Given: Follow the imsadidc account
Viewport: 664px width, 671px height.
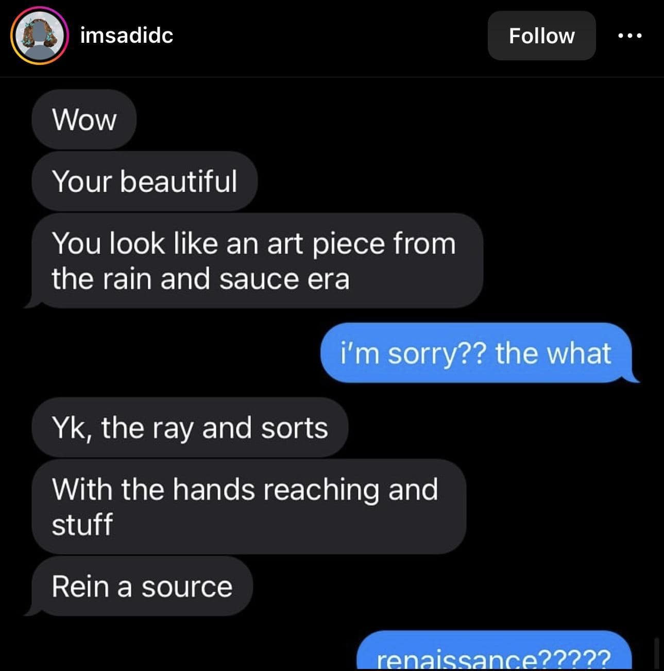Looking at the screenshot, I should coord(541,36).
